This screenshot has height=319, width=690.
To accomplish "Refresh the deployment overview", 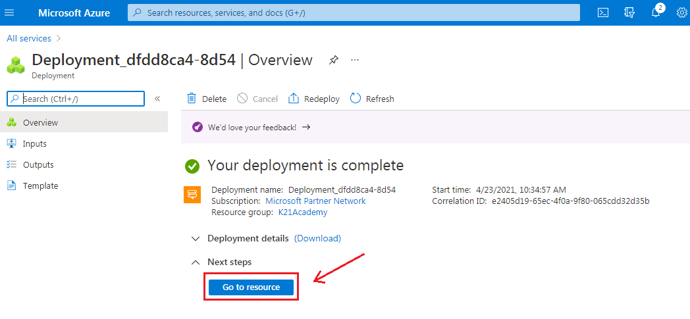I will pyautogui.click(x=372, y=99).
